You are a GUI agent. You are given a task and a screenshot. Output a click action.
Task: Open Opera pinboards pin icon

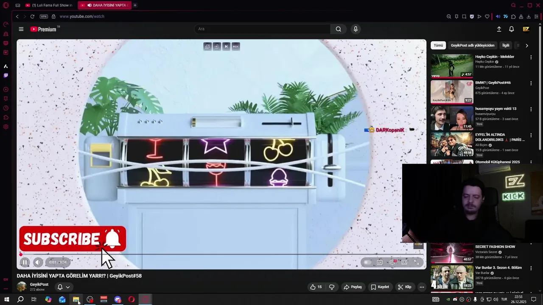[x=456, y=17]
